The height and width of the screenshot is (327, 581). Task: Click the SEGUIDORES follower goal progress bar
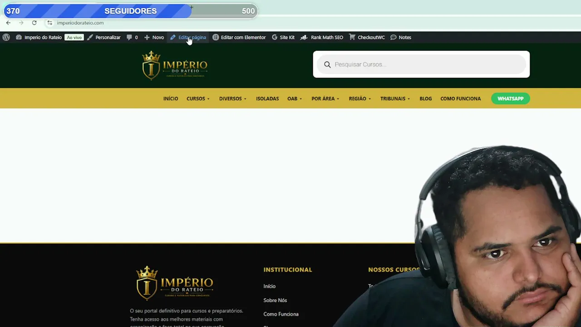[131, 11]
